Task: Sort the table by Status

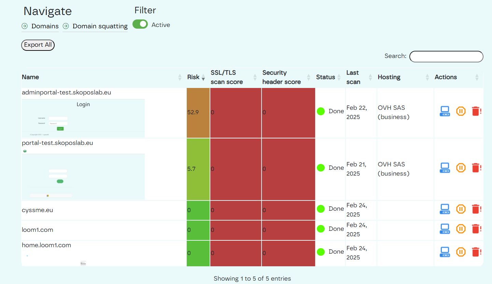Action: 330,77
